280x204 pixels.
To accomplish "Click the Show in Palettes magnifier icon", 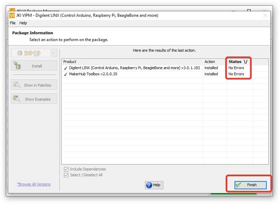I will 16,85.
